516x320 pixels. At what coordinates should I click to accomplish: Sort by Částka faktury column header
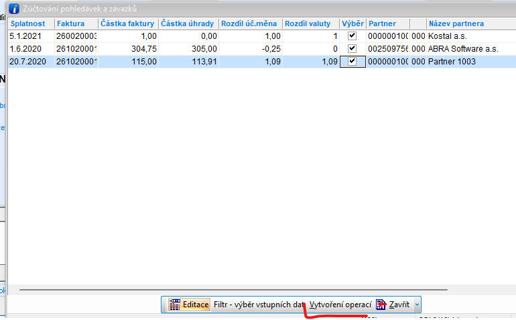tap(127, 23)
